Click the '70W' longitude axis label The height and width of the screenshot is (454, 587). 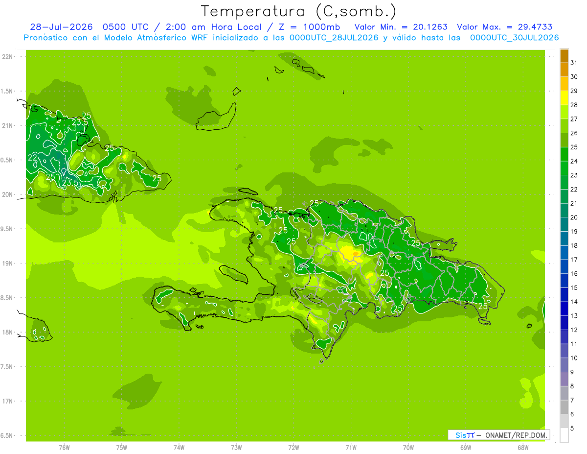pos(408,447)
